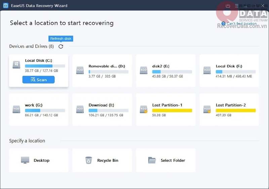
Task: Click the Windows drive icon for Local Disk (C:)
Action: click(x=16, y=65)
